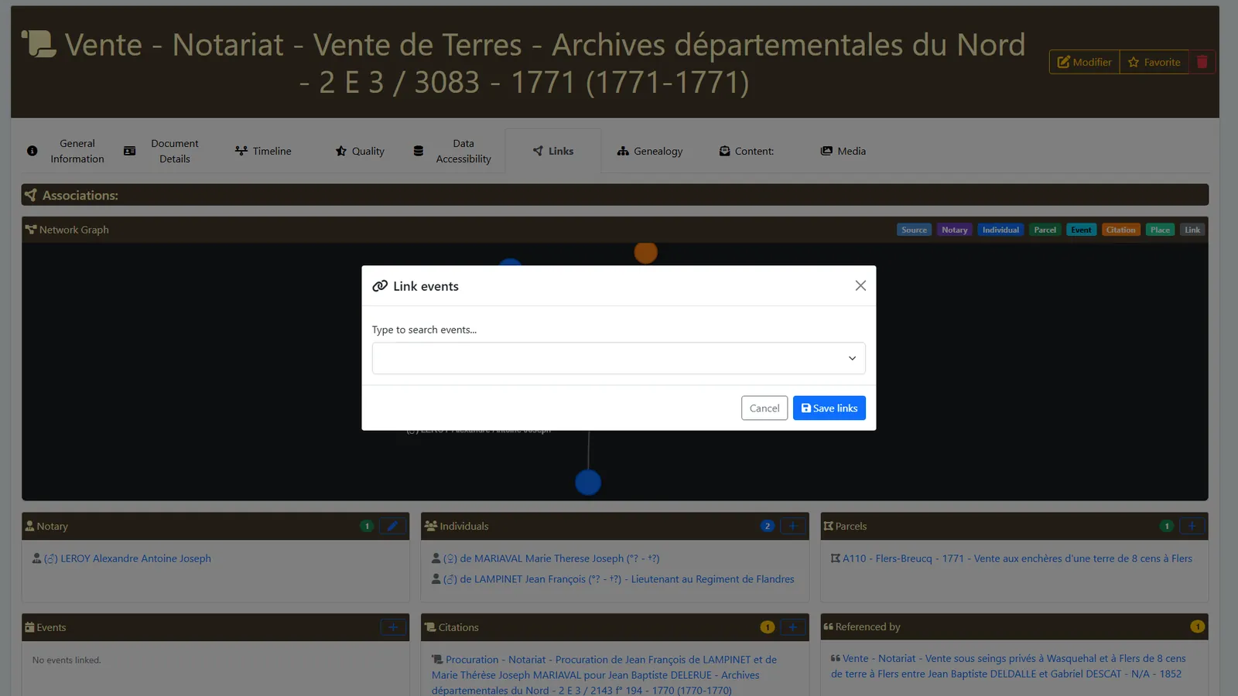Viewport: 1238px width, 696px height.
Task: Close the Link events dialog
Action: 860,285
